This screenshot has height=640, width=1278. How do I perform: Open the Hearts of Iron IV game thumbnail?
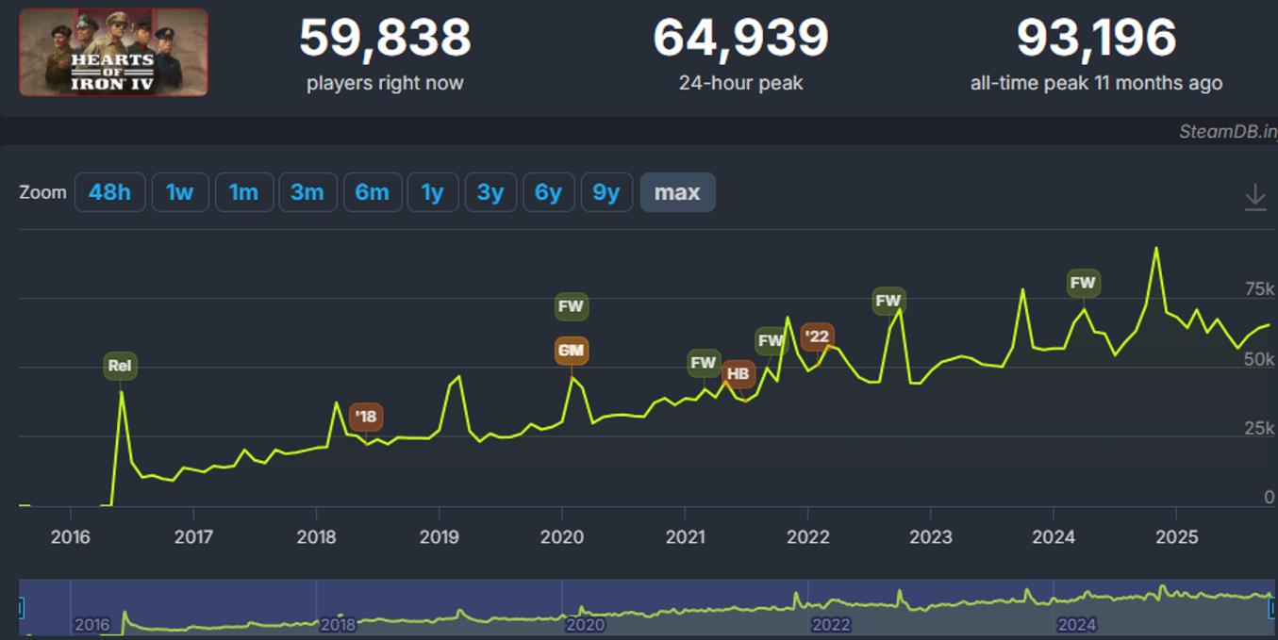point(113,52)
